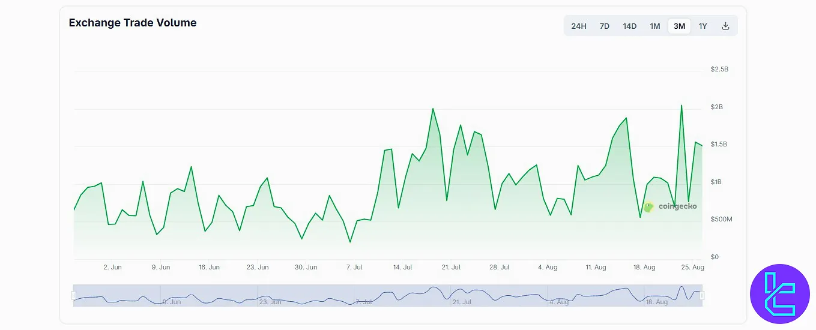Click the 7. Jul main-axis date label
Screen dimensions: 816x330
(354, 267)
